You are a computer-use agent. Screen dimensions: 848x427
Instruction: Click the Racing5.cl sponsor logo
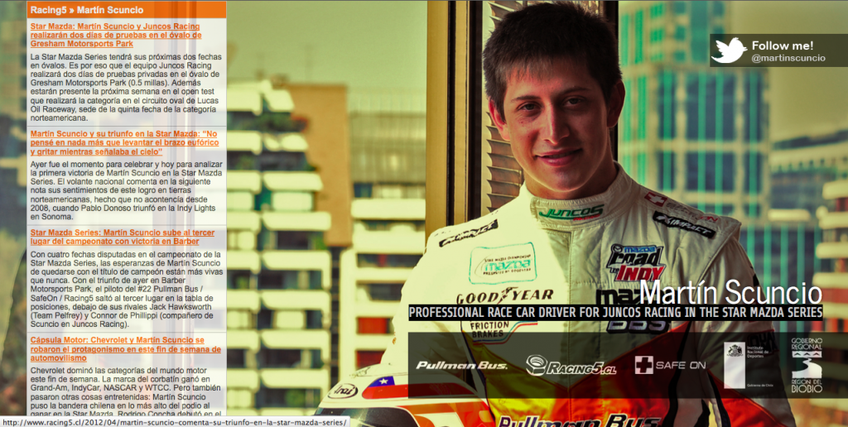pos(571,366)
